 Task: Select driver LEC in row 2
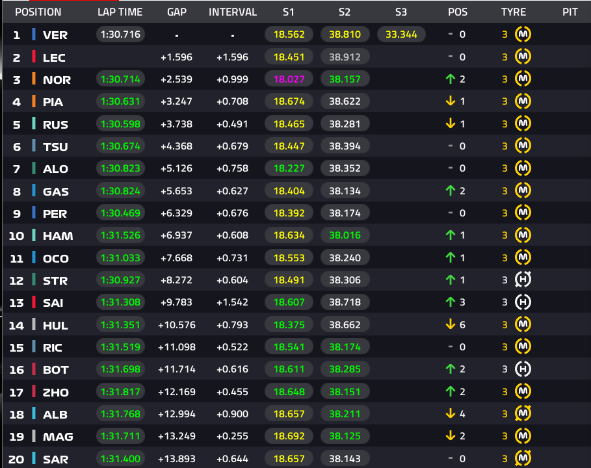click(54, 58)
